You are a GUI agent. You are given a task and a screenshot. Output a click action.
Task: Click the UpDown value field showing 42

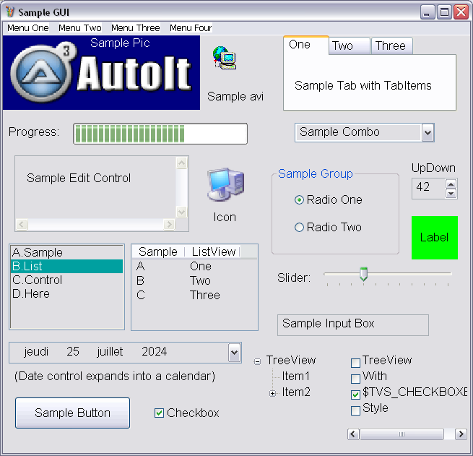click(x=428, y=189)
